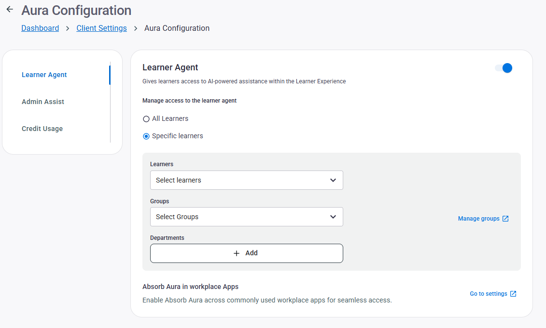Go to the Dashboard breadcrumb link

[40, 28]
